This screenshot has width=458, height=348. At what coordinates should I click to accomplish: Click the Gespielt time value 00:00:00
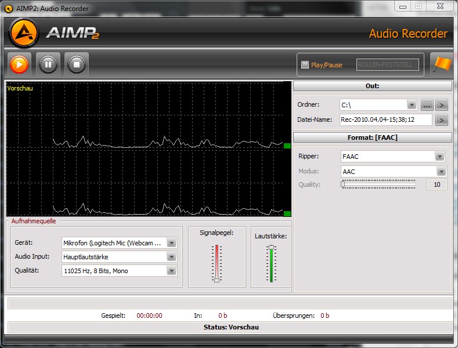point(149,316)
